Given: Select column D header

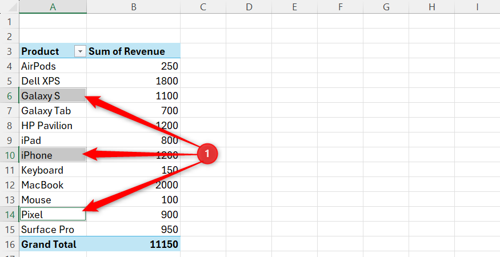Looking at the screenshot, I should point(249,7).
